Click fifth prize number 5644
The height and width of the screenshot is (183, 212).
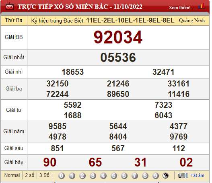[118, 126]
